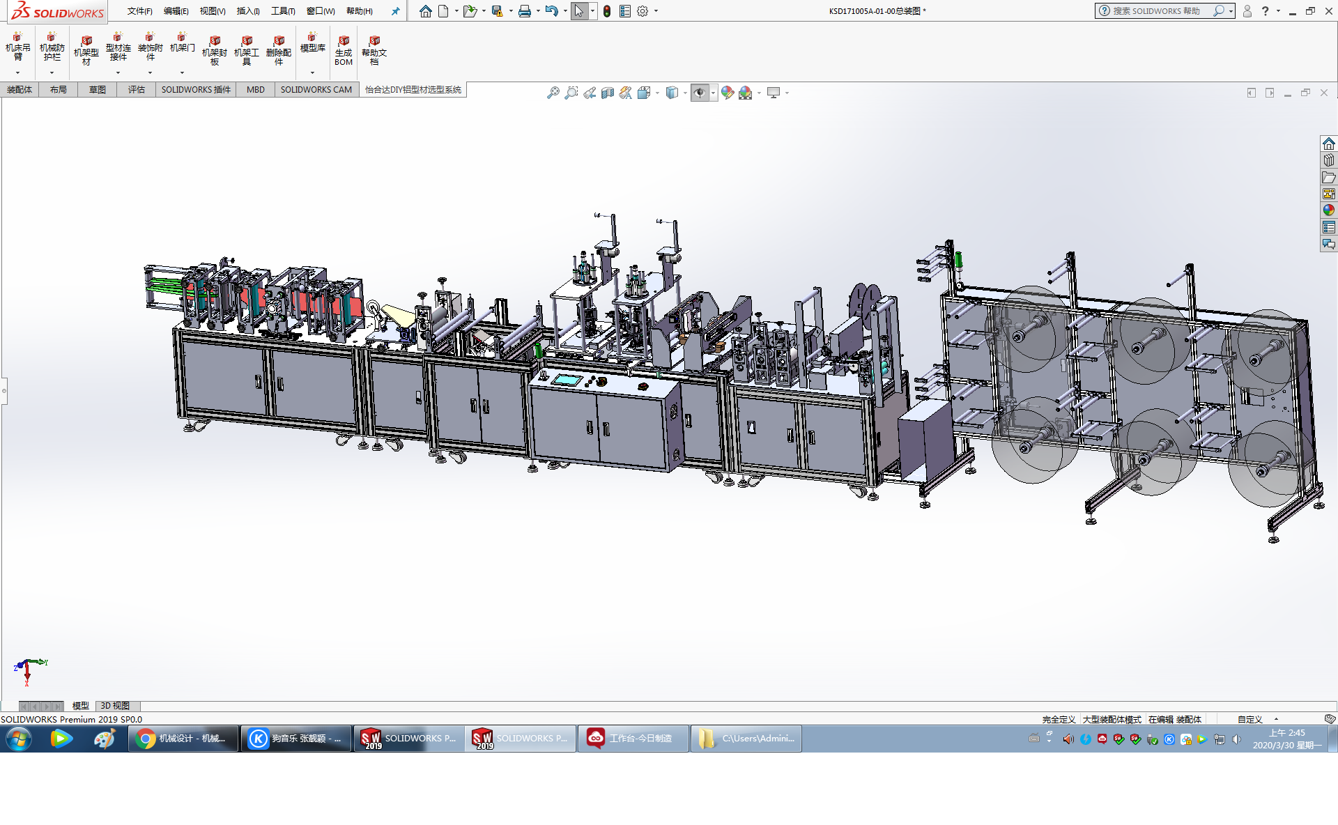This screenshot has height=825, width=1338.
Task: Click the Design Library icon in sidebar
Action: [x=1328, y=160]
